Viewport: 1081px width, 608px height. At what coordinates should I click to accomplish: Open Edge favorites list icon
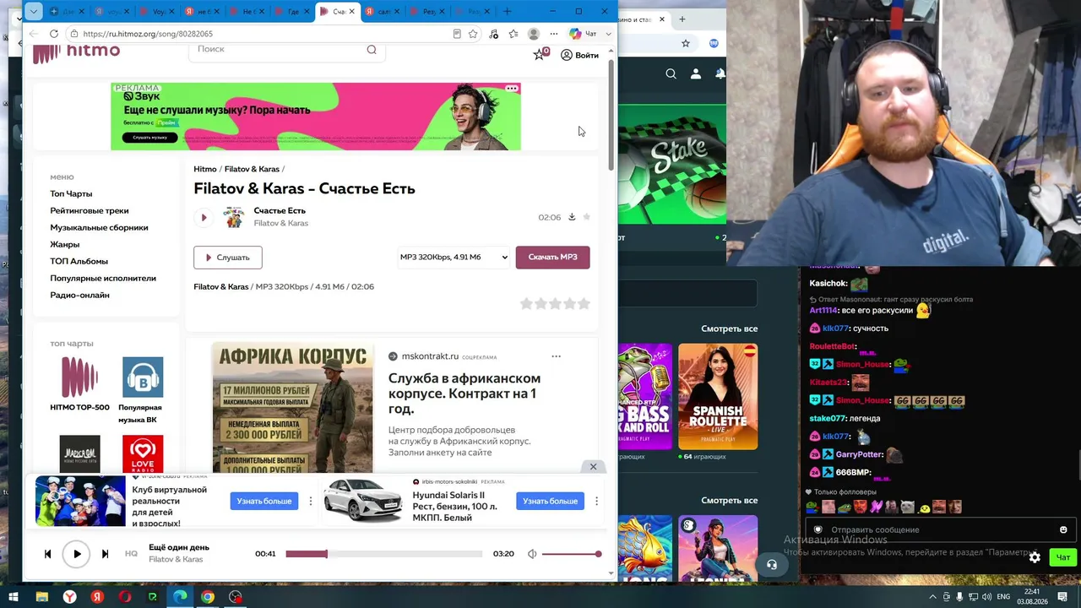coord(513,34)
